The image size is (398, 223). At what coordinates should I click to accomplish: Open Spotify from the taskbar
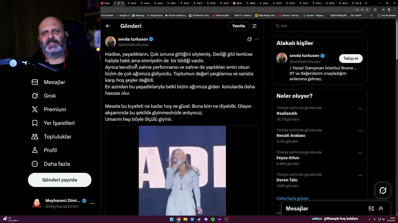coord(213,219)
